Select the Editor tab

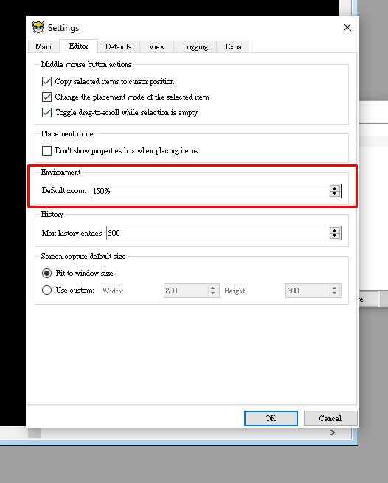[x=79, y=46]
